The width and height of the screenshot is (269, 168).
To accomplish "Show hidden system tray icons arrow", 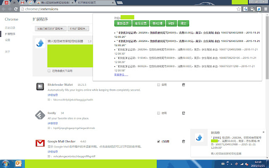I will [232, 164].
